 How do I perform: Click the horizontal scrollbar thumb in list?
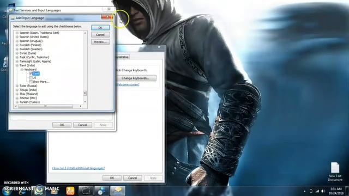pyautogui.click(x=45, y=106)
